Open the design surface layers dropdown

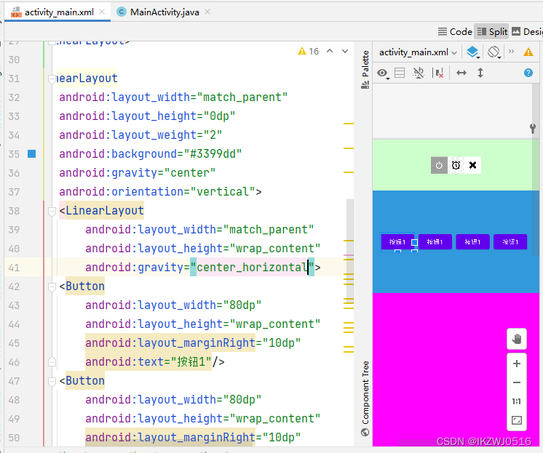472,52
